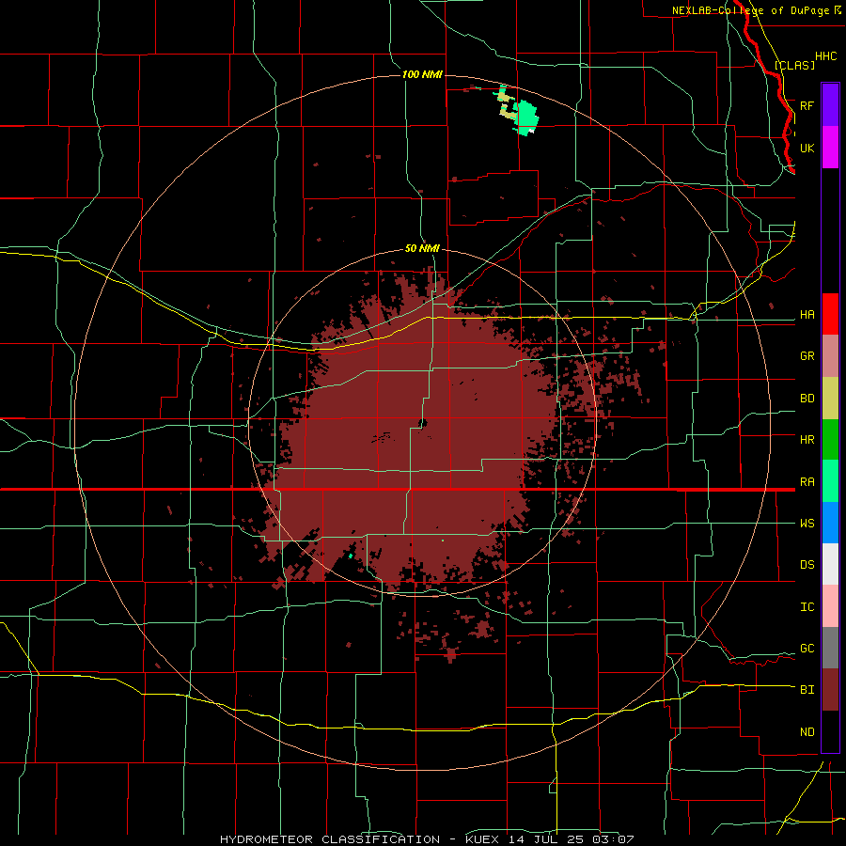Viewport: 846px width, 846px height.
Task: Click the ND black legend swatch
Action: (x=830, y=731)
